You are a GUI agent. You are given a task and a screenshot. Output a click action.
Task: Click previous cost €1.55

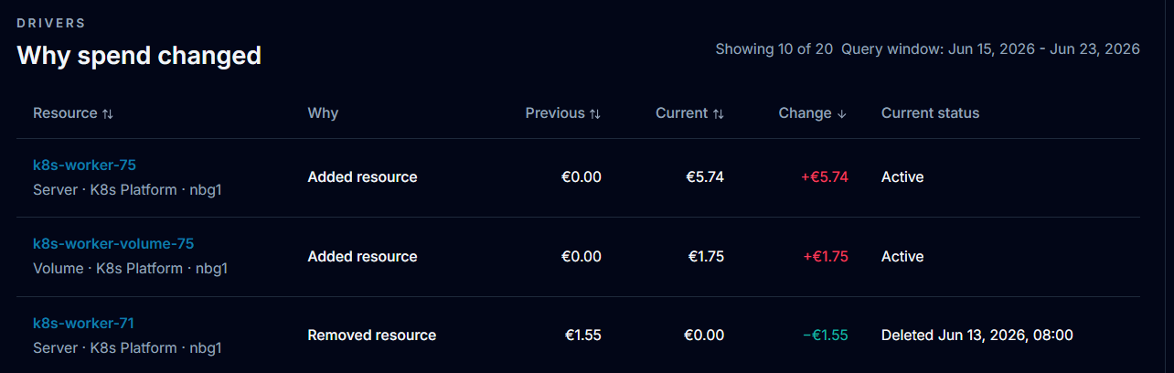click(x=583, y=336)
